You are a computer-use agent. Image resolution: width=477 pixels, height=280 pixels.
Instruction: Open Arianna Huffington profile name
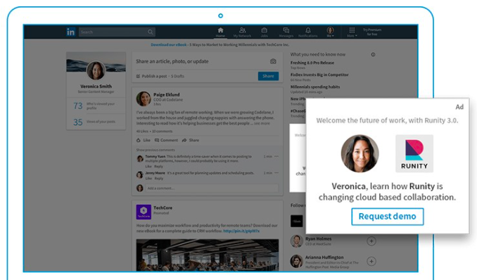coord(324,257)
